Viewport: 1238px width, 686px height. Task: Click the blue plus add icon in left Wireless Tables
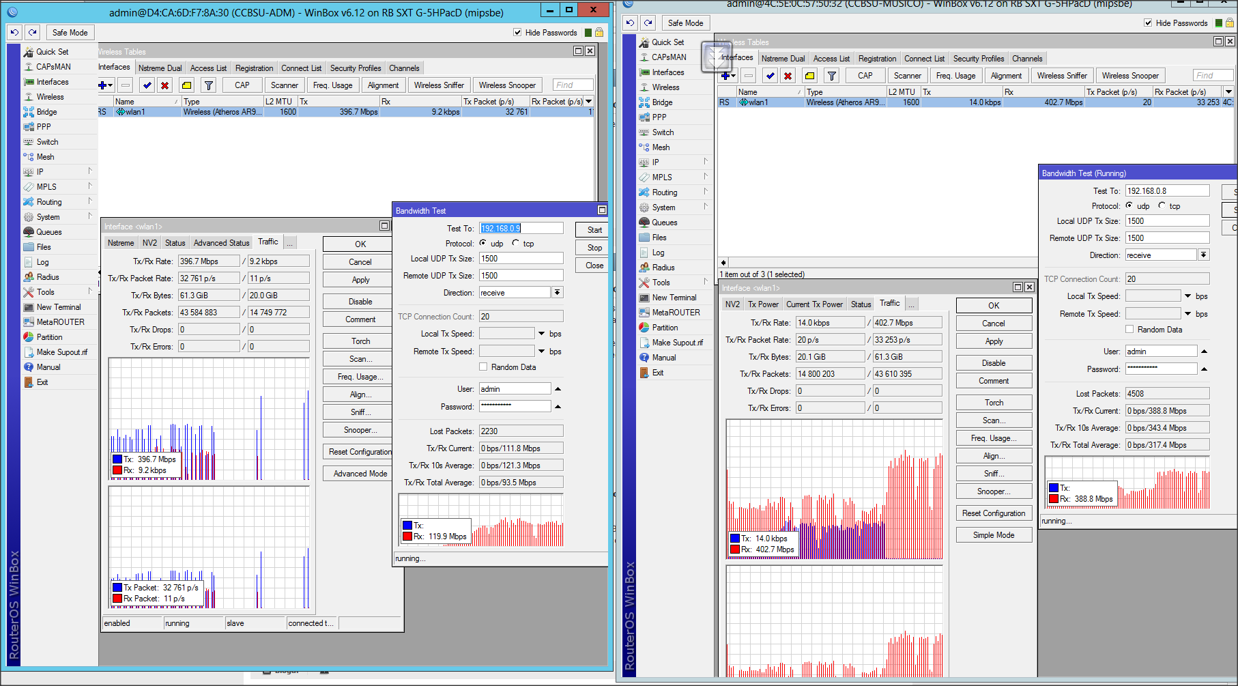(x=103, y=85)
